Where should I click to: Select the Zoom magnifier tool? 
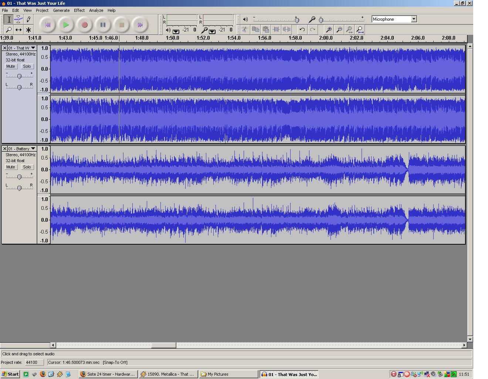point(9,30)
